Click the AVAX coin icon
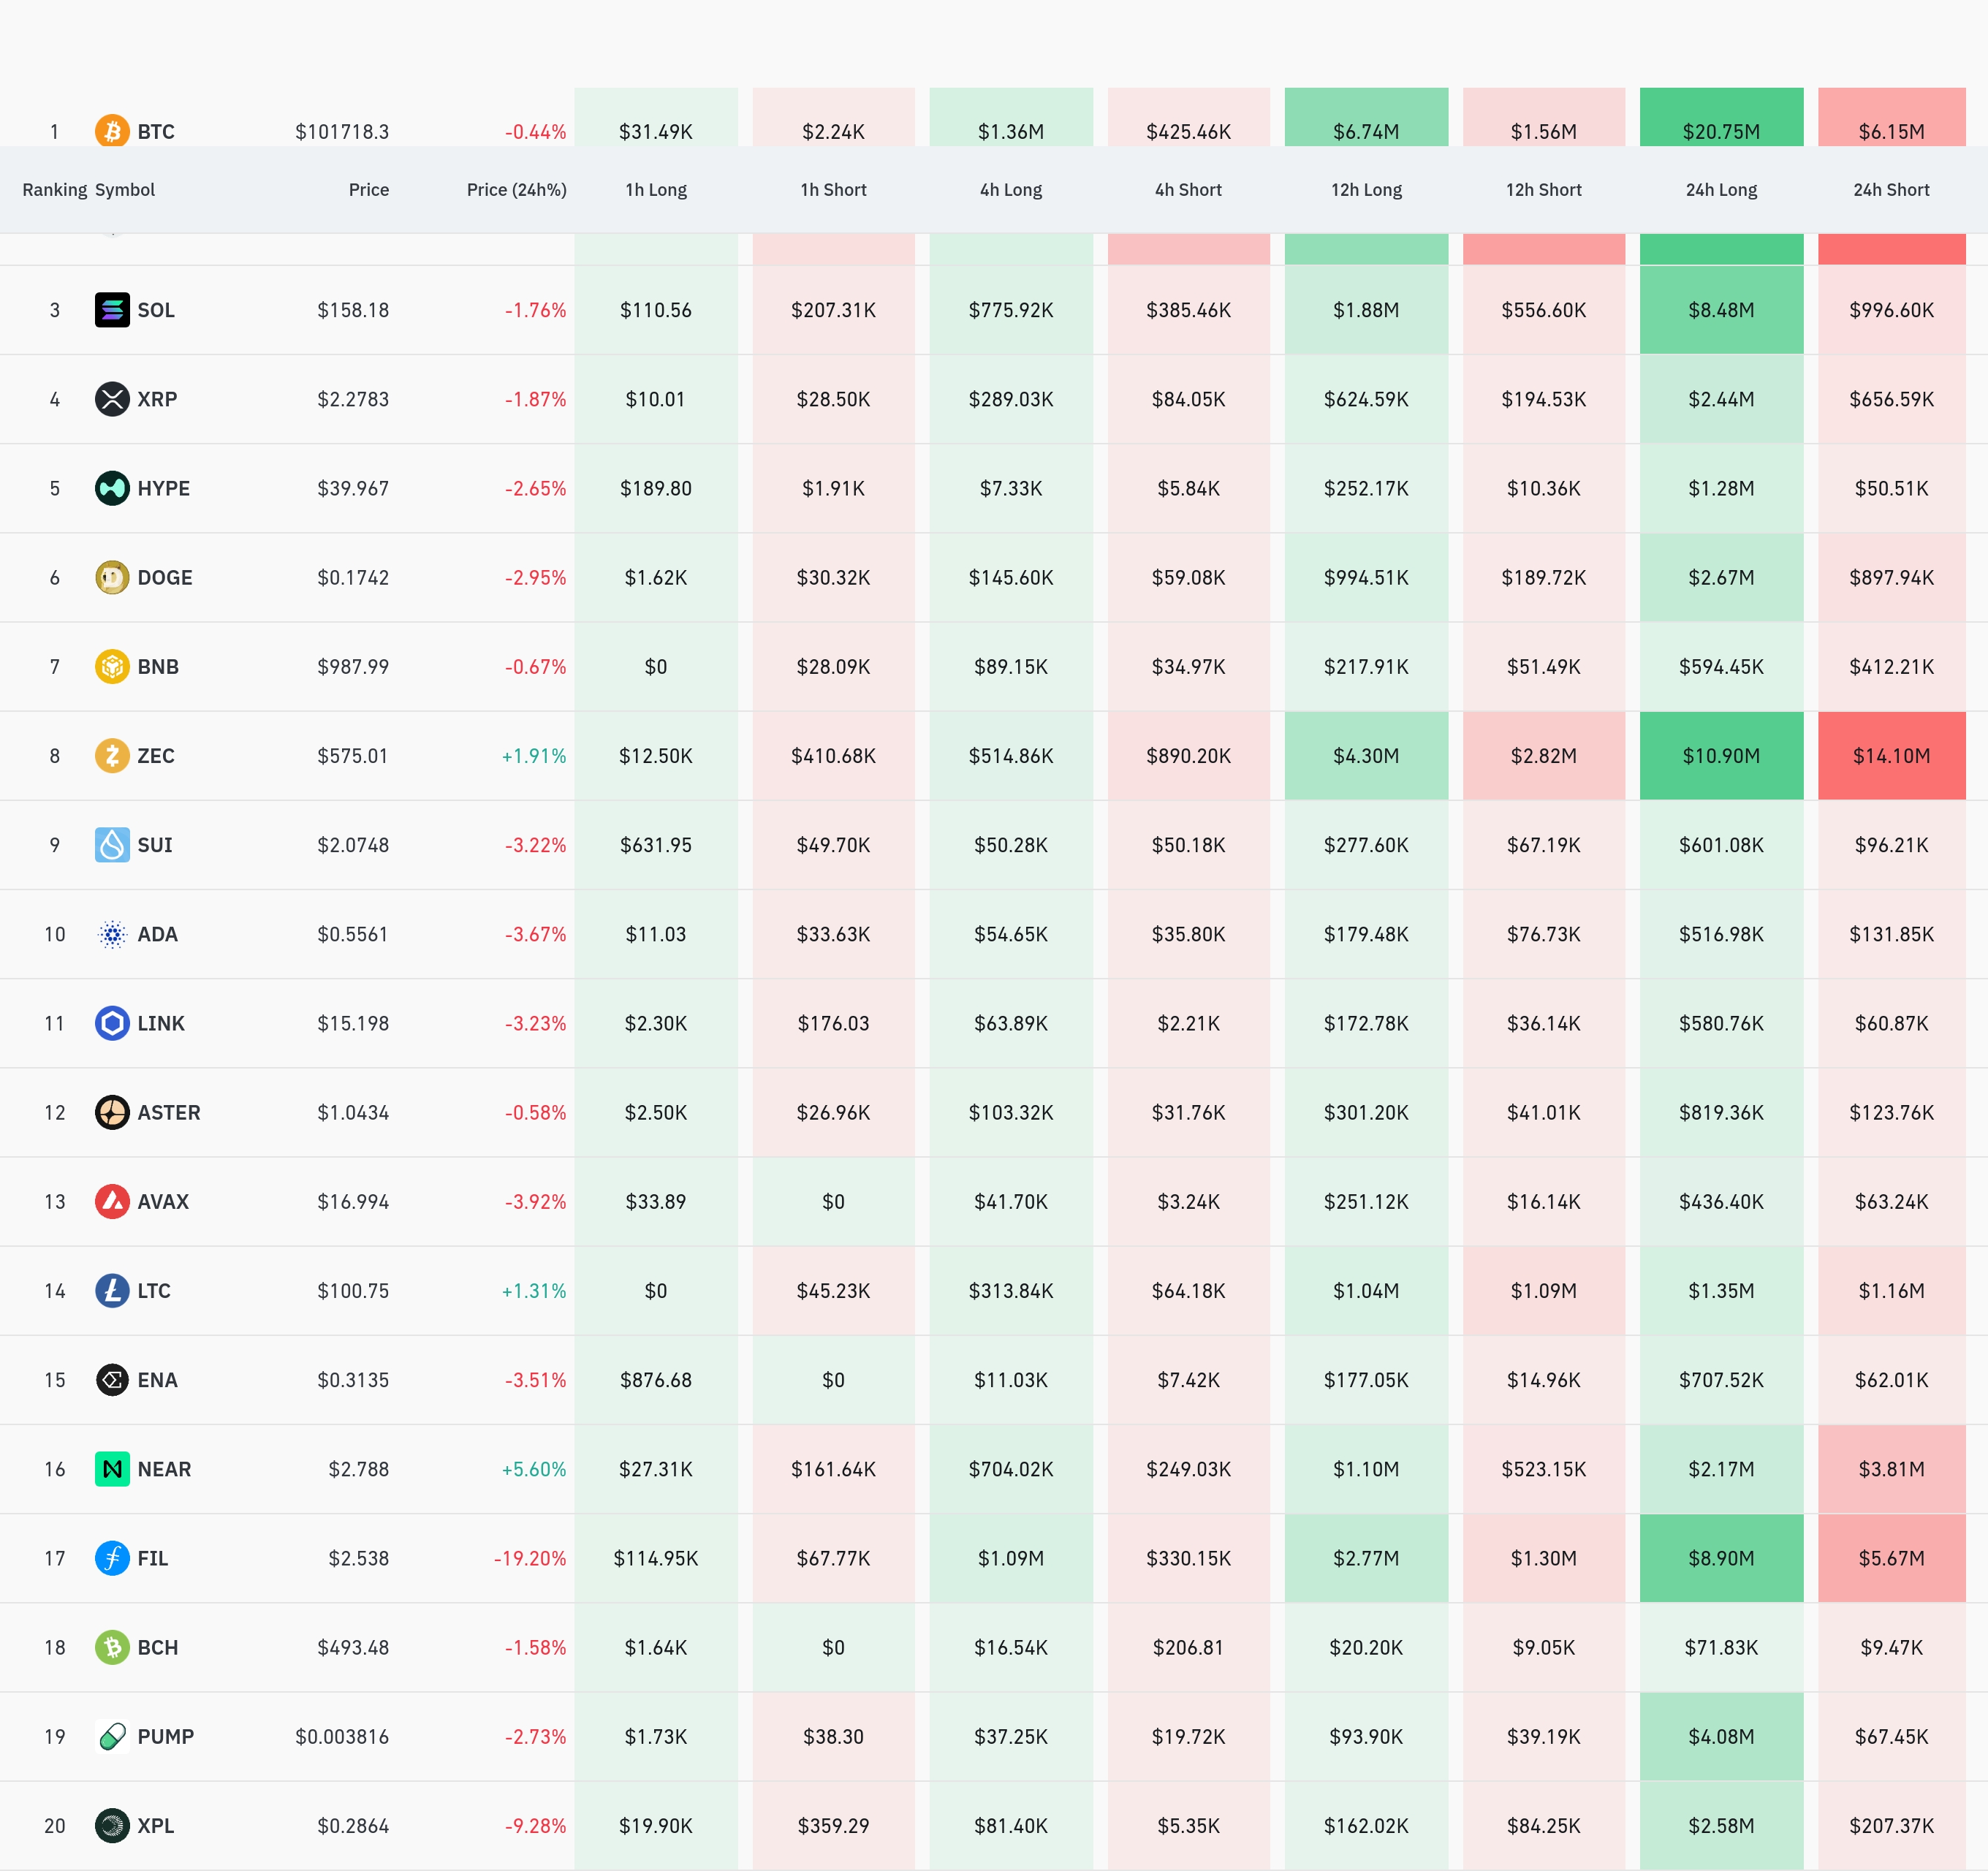Screen dimensions: 1988x1871 tap(112, 1201)
